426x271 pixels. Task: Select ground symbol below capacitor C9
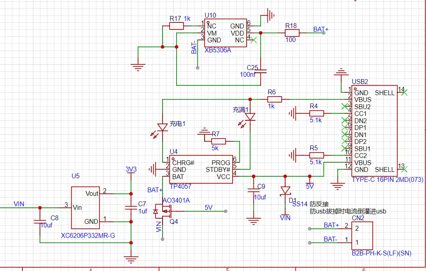(253, 221)
